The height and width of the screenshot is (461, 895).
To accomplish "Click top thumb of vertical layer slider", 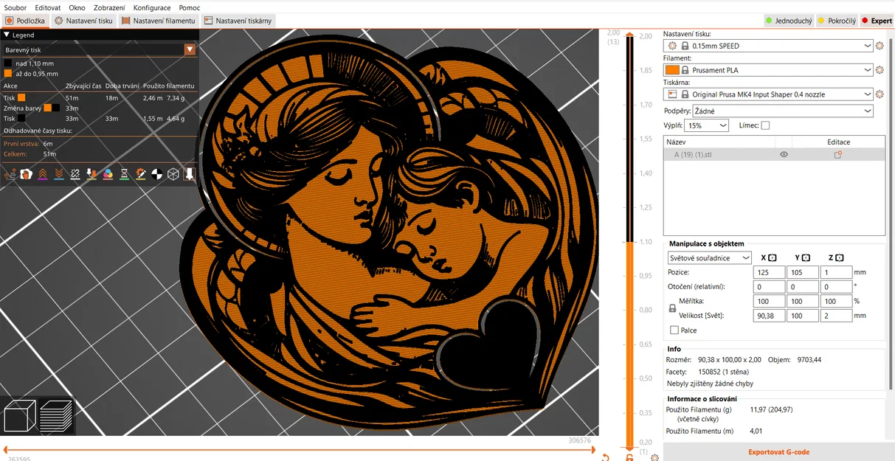I will (629, 35).
